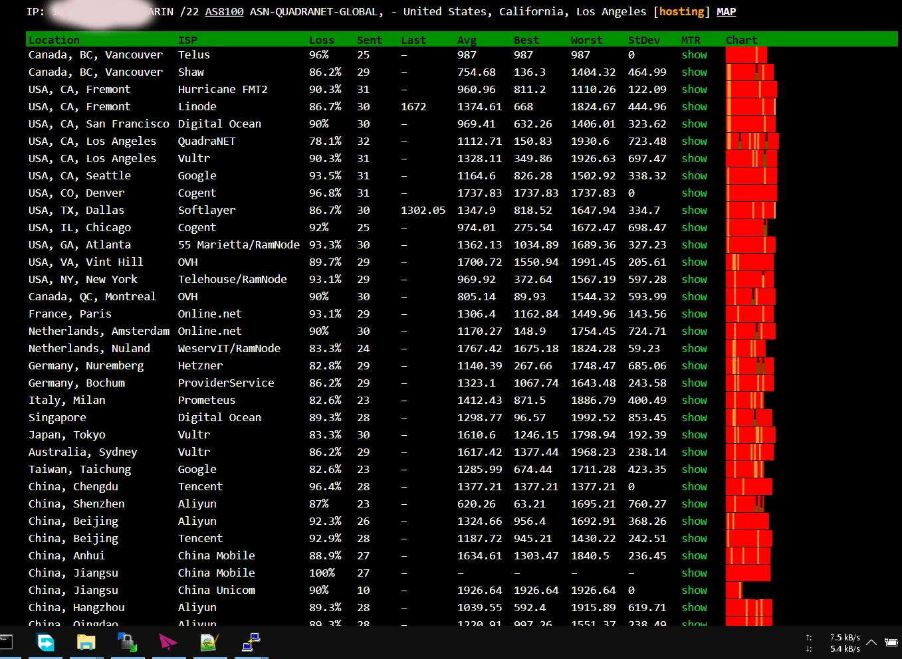Show MTR for San Francisco Digital Ocean
The height and width of the screenshot is (659, 902).
tap(694, 124)
